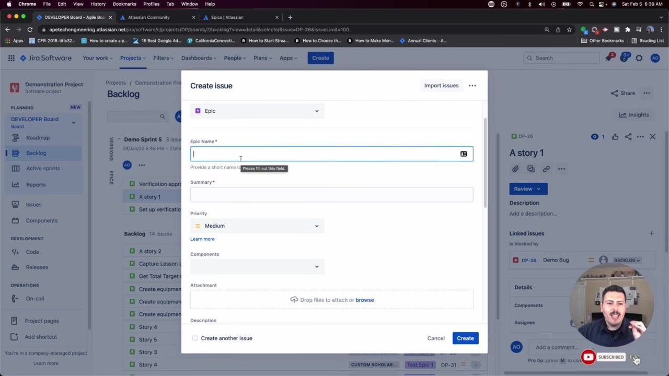Click the Learn more link under Priority
This screenshot has width=669, height=376.
pos(202,239)
